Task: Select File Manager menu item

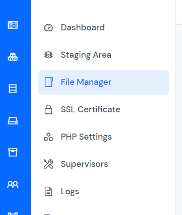Action: point(104,82)
